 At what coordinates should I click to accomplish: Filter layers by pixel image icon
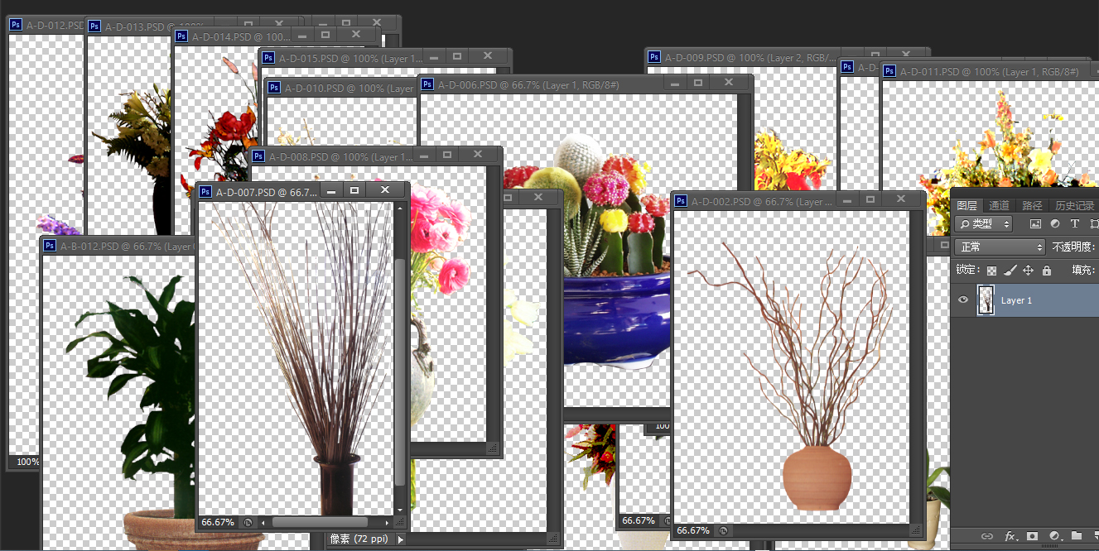pyautogui.click(x=1034, y=224)
